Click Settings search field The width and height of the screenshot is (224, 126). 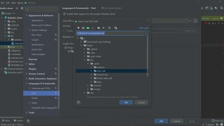click(x=41, y=9)
